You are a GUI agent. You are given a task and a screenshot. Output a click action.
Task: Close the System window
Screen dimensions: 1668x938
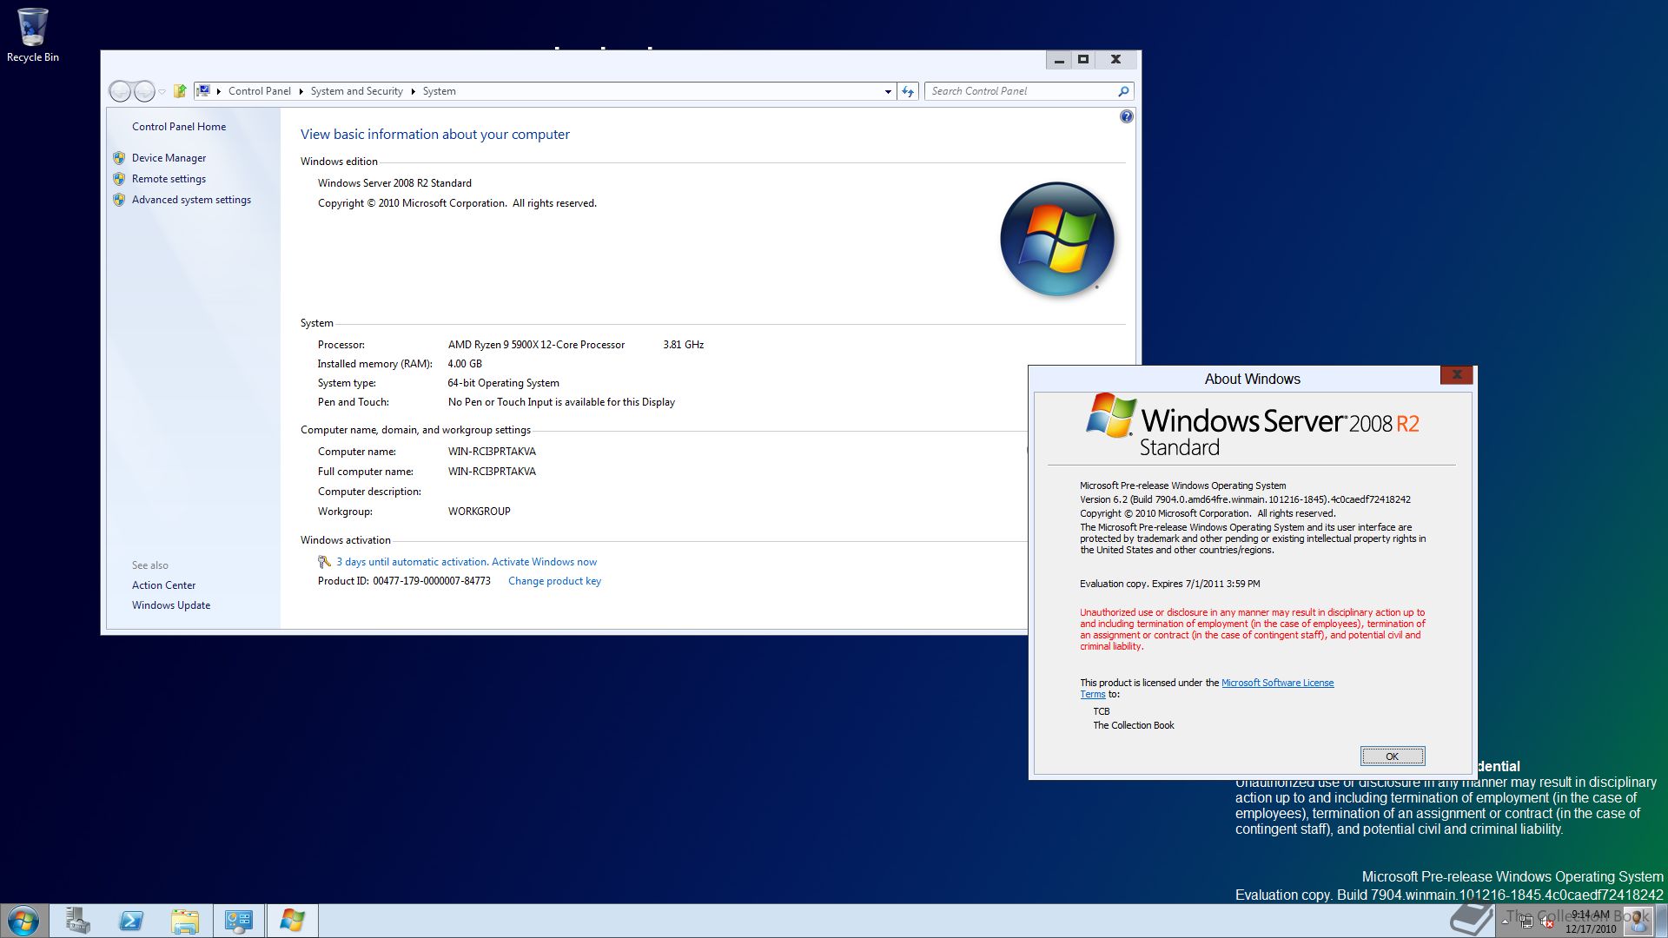(1115, 60)
